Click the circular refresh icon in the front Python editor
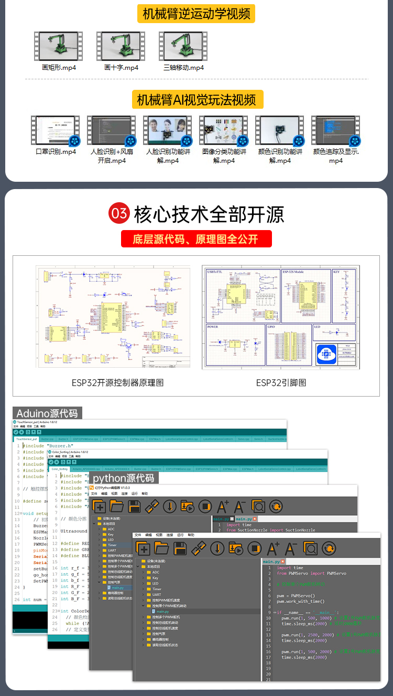The height and width of the screenshot is (696, 393). click(329, 549)
